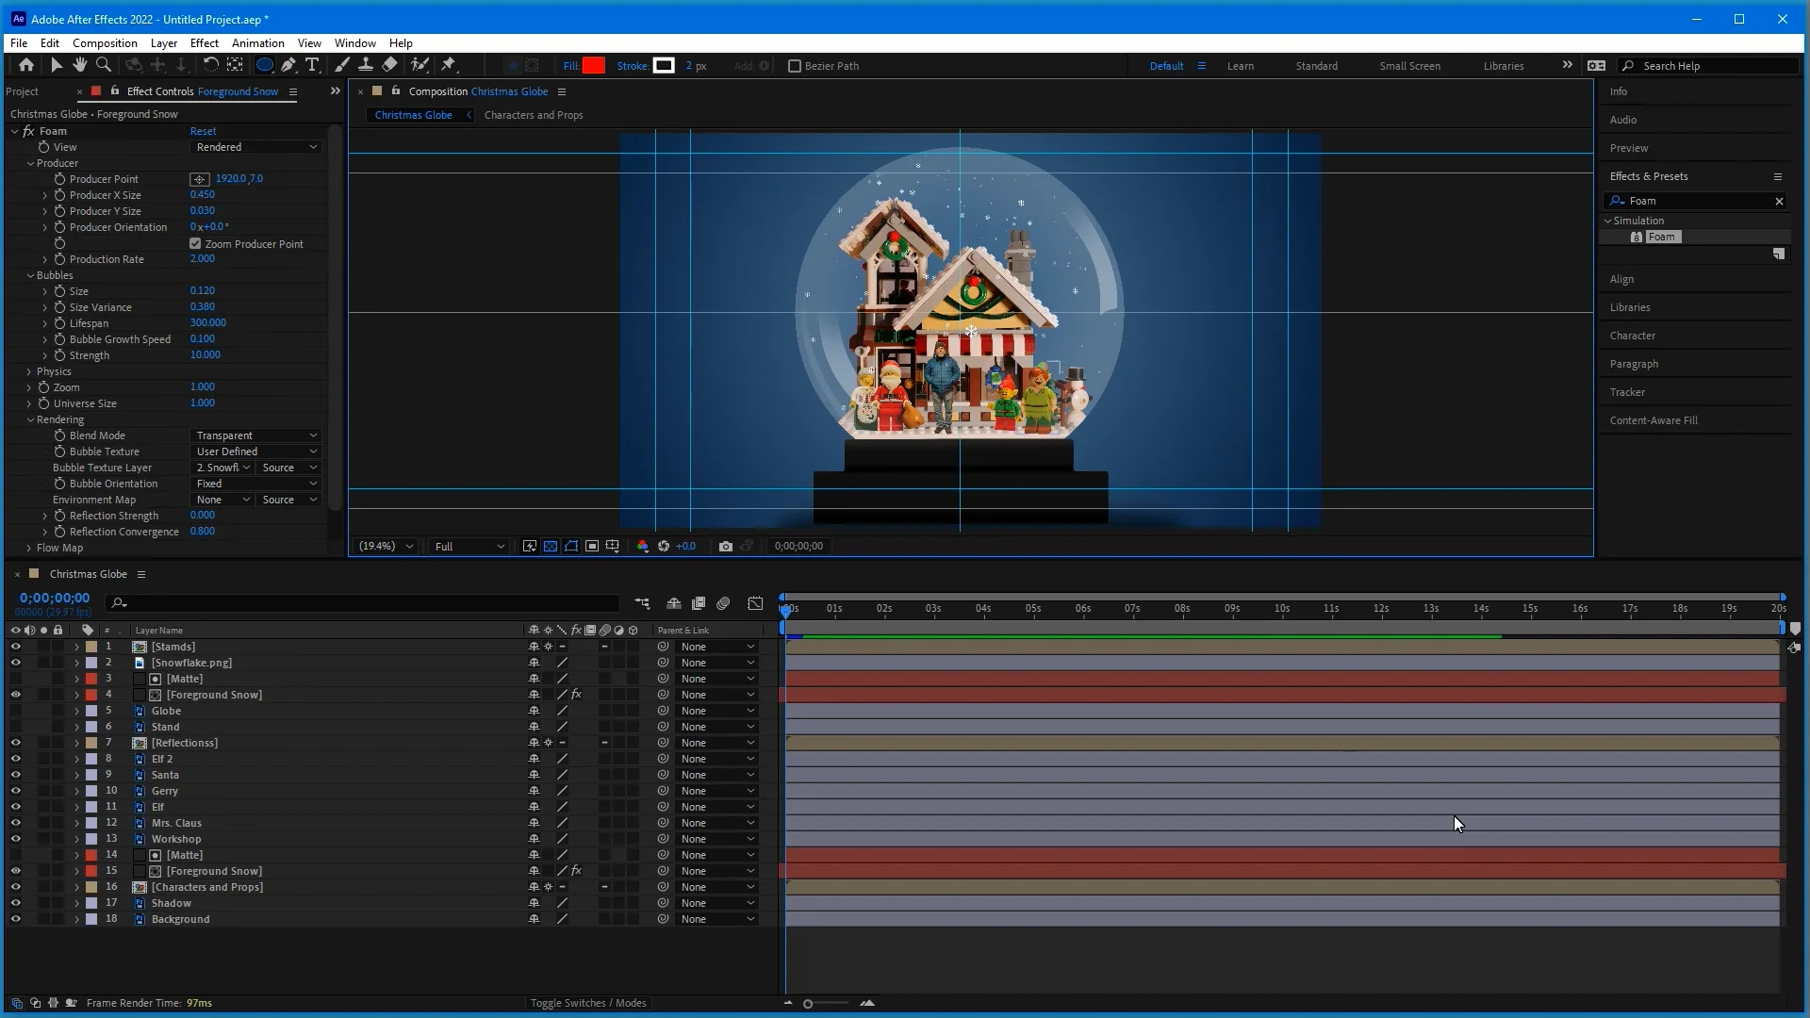This screenshot has width=1810, height=1018.
Task: Take a snapshot of the composition viewer
Action: [x=726, y=546]
